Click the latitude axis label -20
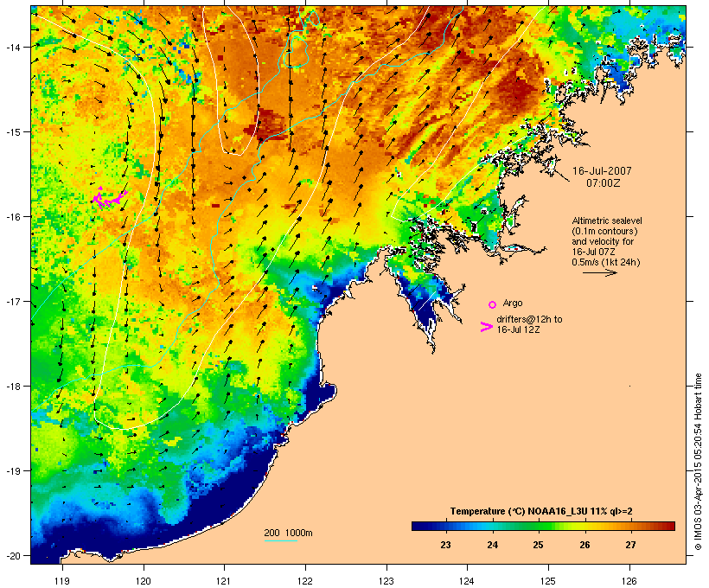The image size is (709, 588). (13, 556)
